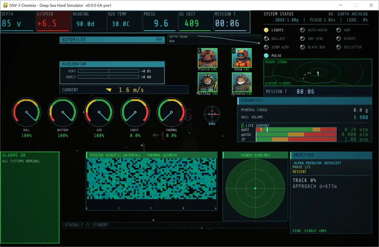Select the SEABED ECHO-NET header

[x=255, y=155]
